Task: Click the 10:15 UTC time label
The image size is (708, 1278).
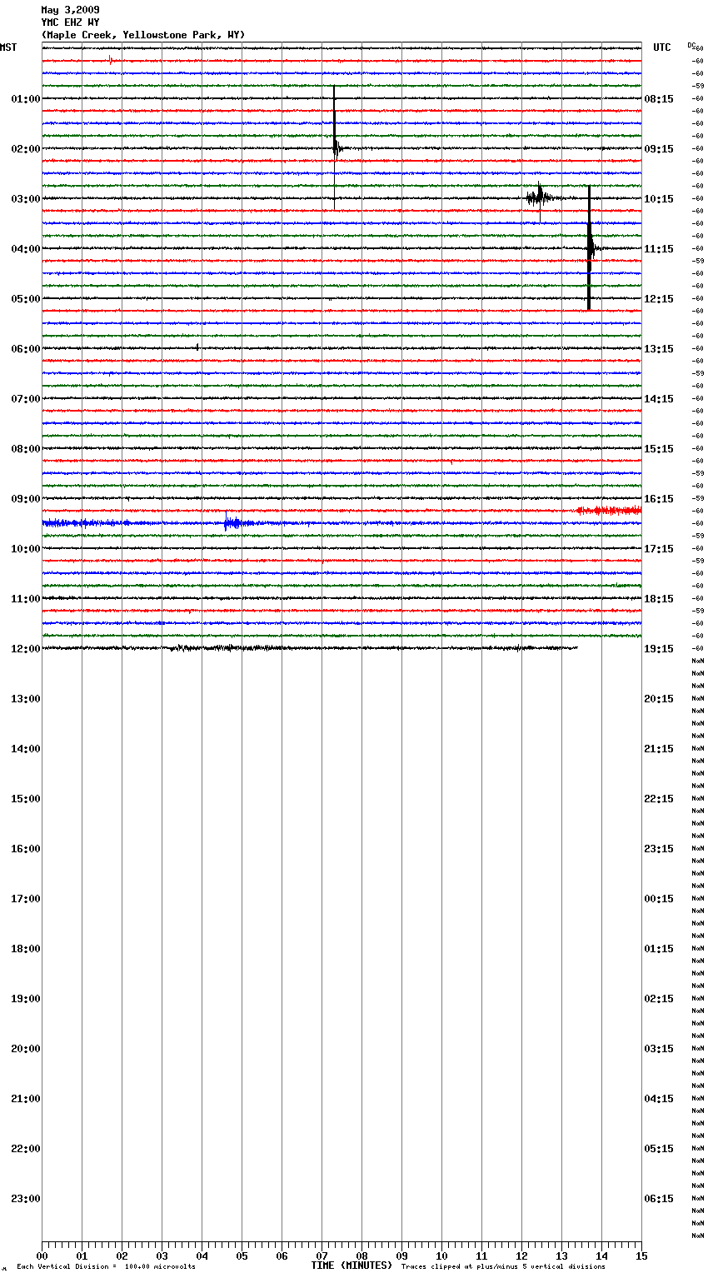Action: 659,199
